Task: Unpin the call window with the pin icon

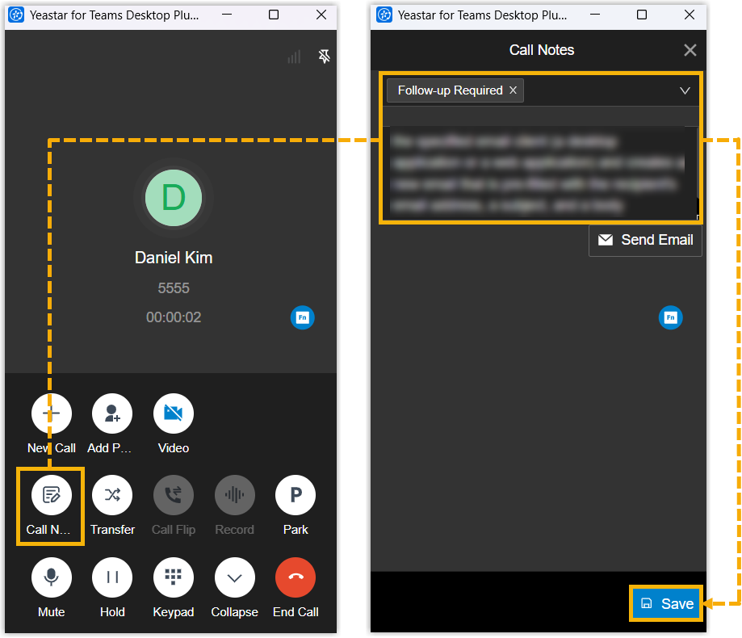Action: click(x=324, y=57)
